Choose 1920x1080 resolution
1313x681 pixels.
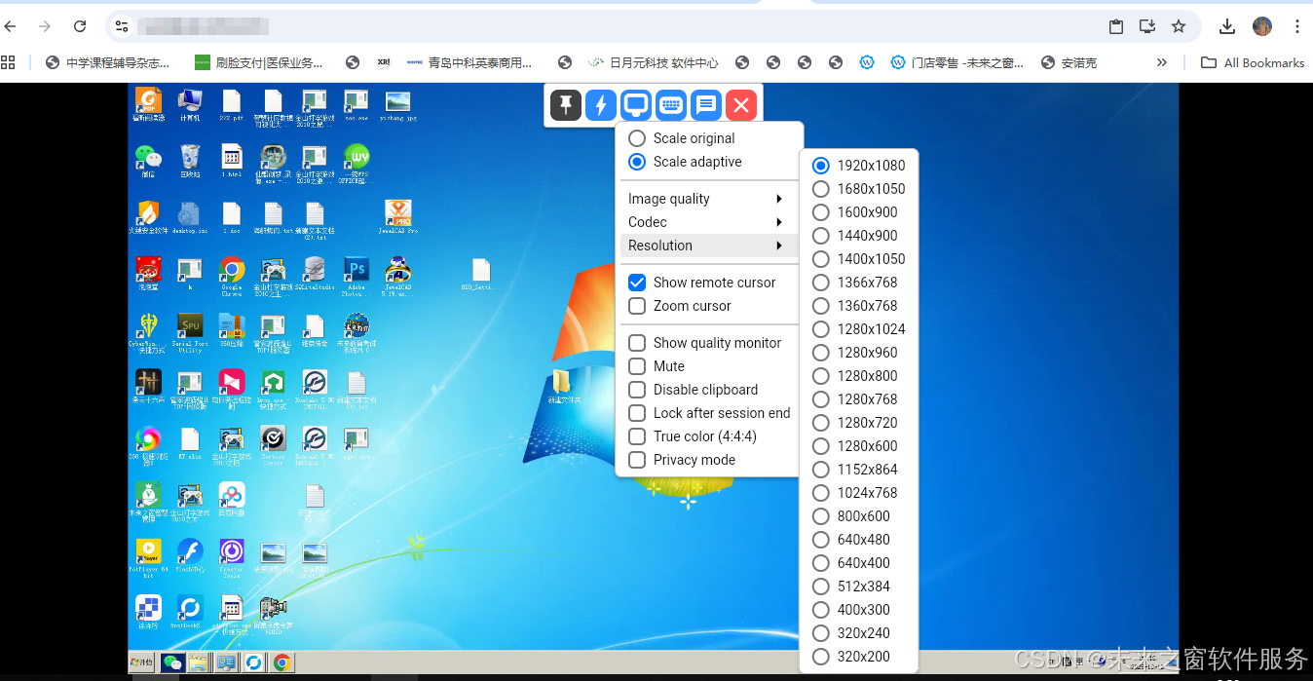[x=859, y=166]
